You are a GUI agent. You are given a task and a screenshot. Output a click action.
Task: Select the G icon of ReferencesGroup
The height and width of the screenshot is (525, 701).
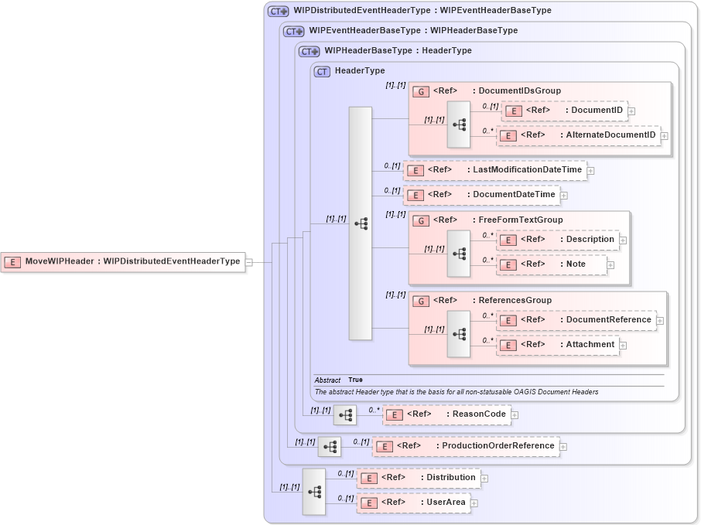tap(421, 300)
